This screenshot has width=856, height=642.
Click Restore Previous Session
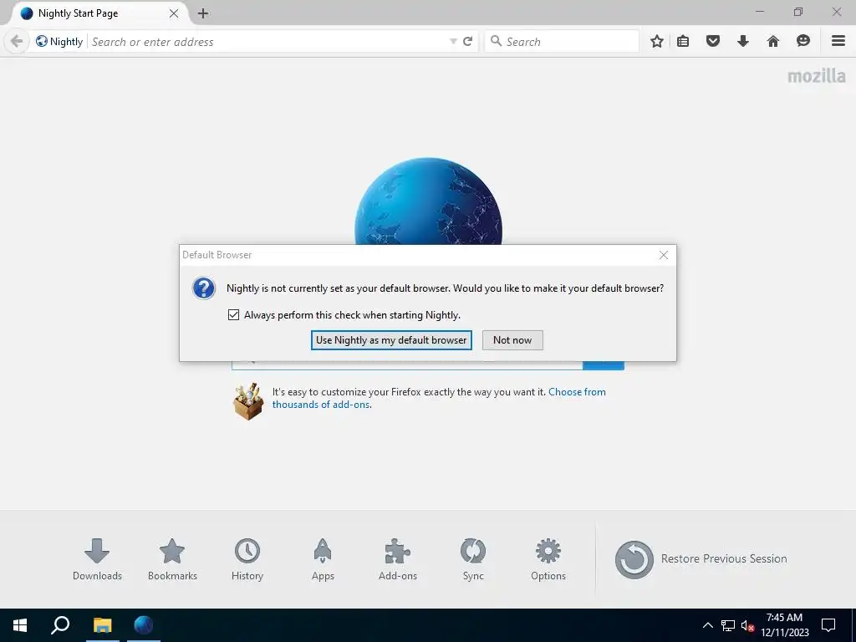click(x=701, y=559)
